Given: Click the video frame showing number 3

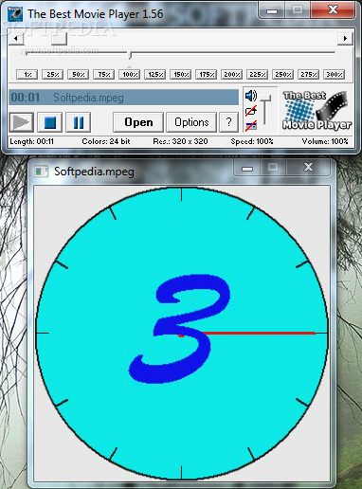Looking at the screenshot, I should pyautogui.click(x=182, y=334).
